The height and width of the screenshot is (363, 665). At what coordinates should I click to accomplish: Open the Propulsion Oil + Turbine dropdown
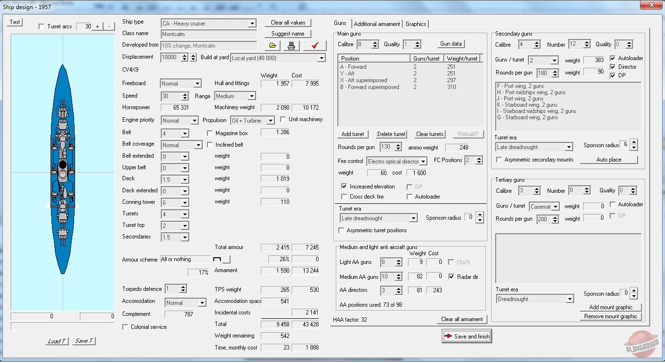[x=270, y=121]
